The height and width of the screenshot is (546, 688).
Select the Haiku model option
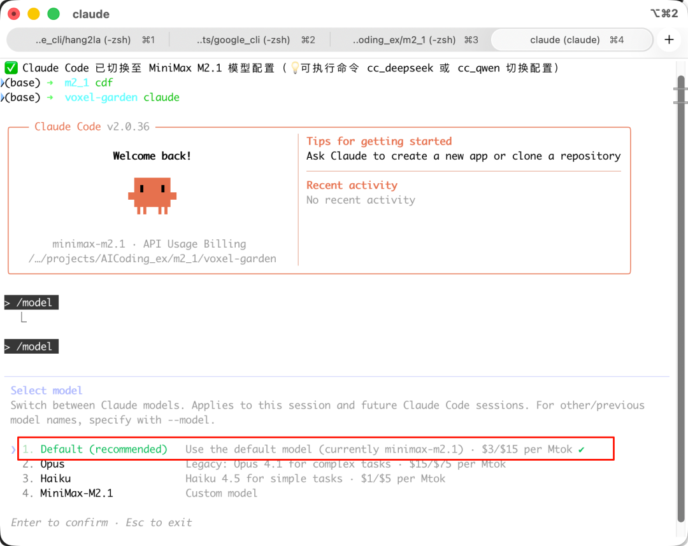pyautogui.click(x=55, y=479)
